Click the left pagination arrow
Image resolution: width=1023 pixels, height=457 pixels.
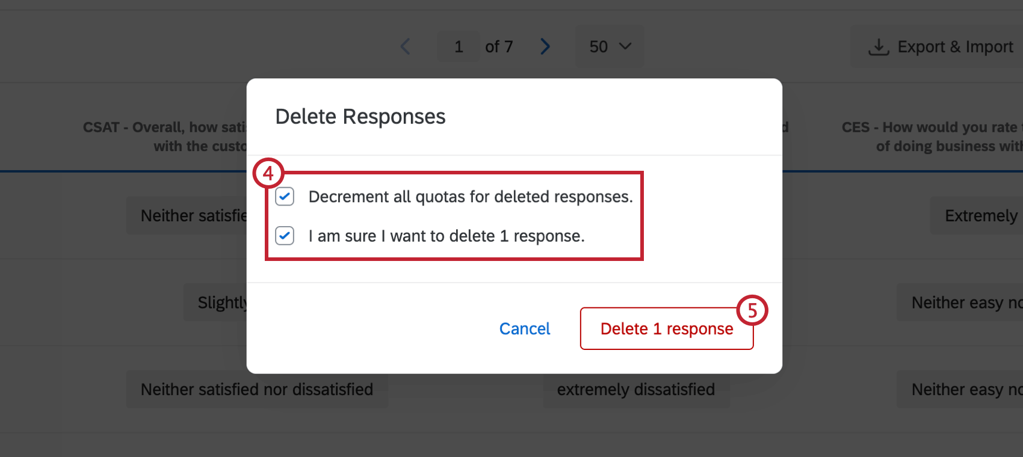pos(405,46)
